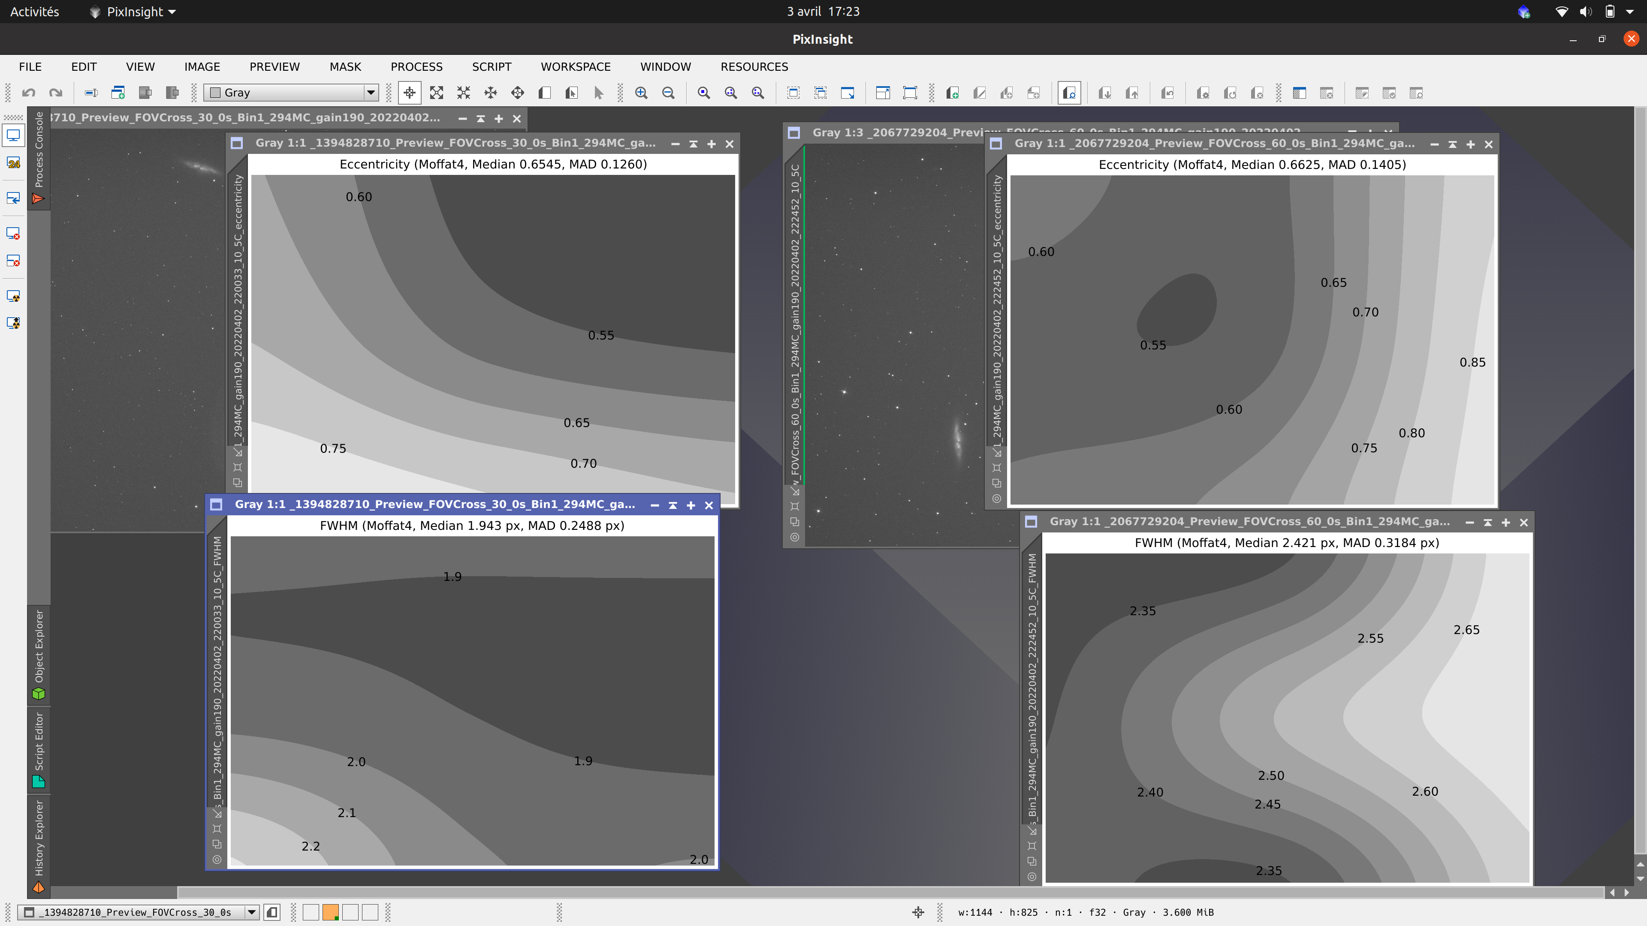Toggle the image mode button beside view selector
The height and width of the screenshot is (926, 1647).
pyautogui.click(x=272, y=912)
